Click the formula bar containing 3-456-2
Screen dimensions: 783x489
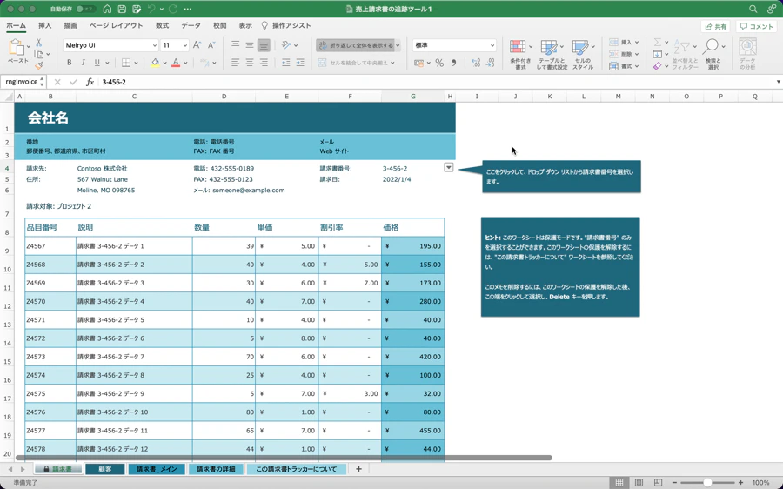coord(434,82)
